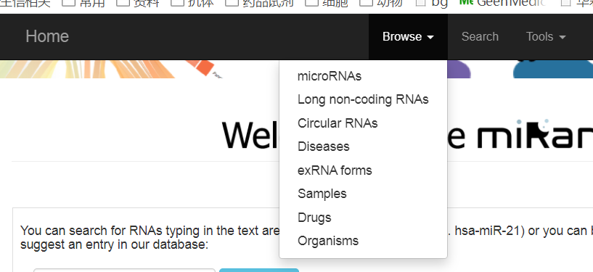Open the 抗体 bookmark folder

click(192, 3)
